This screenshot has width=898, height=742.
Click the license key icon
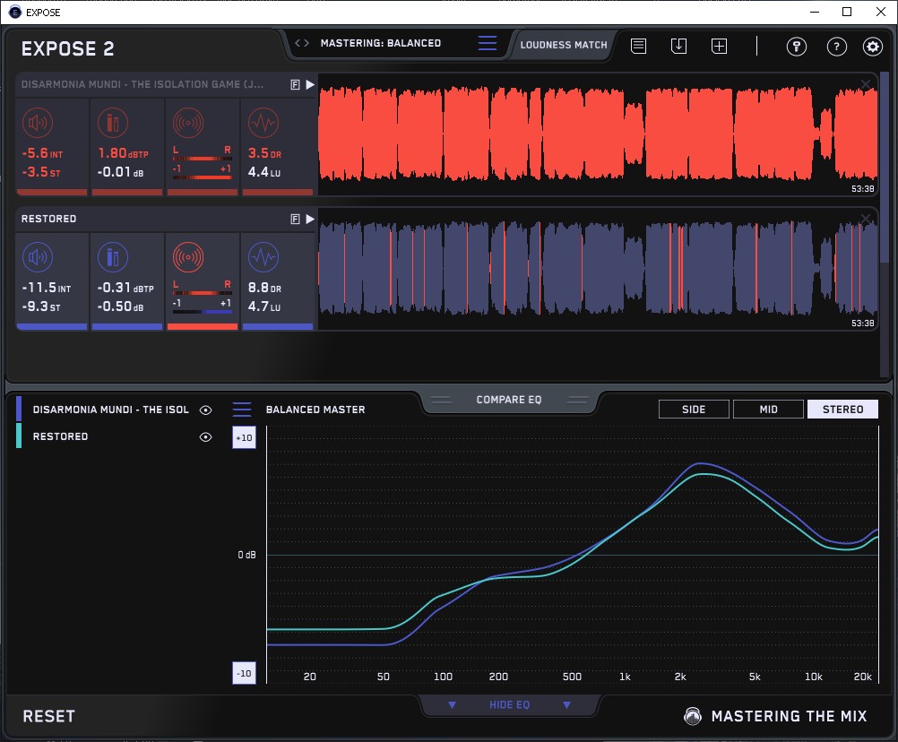(x=797, y=47)
